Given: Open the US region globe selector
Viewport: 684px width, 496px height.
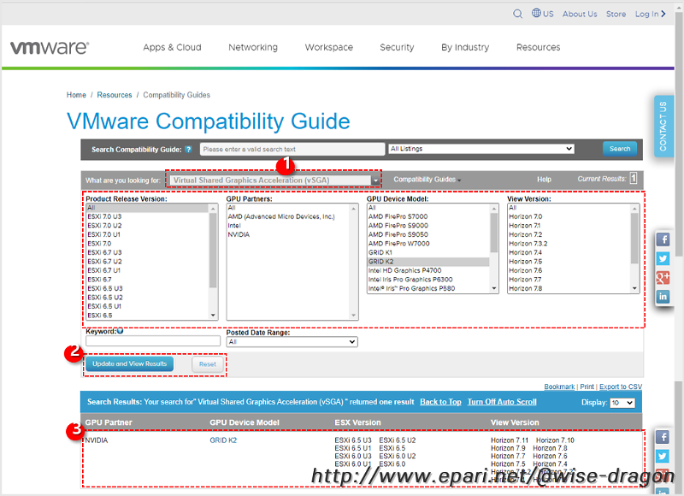Looking at the screenshot, I should click(x=542, y=14).
